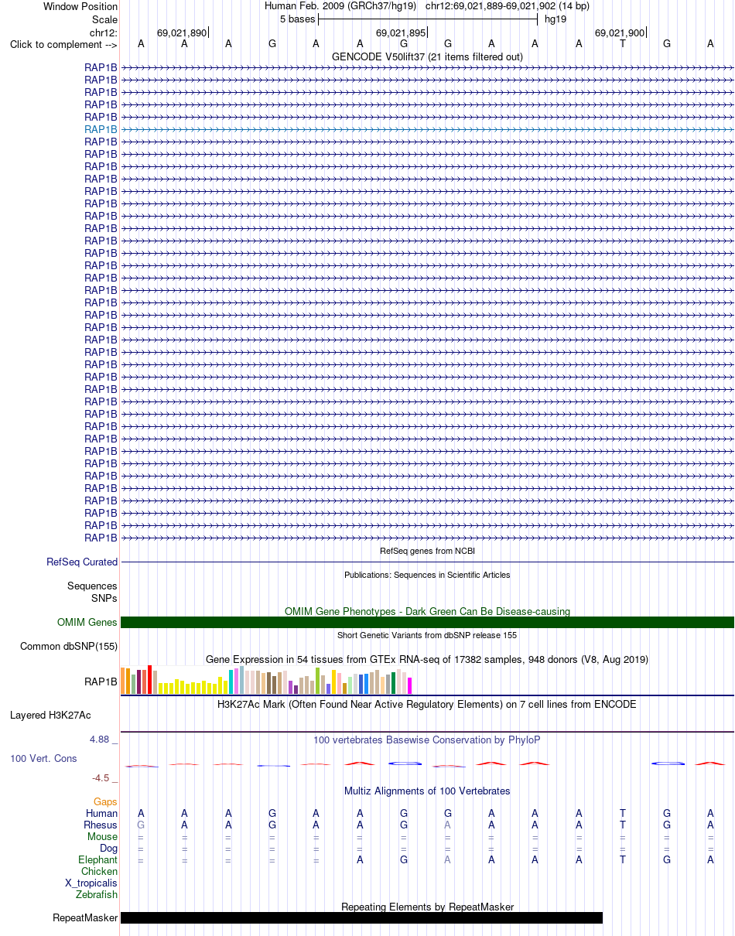735x936 pixels.
Task: Click the SNPs track label
Action: 104,598
